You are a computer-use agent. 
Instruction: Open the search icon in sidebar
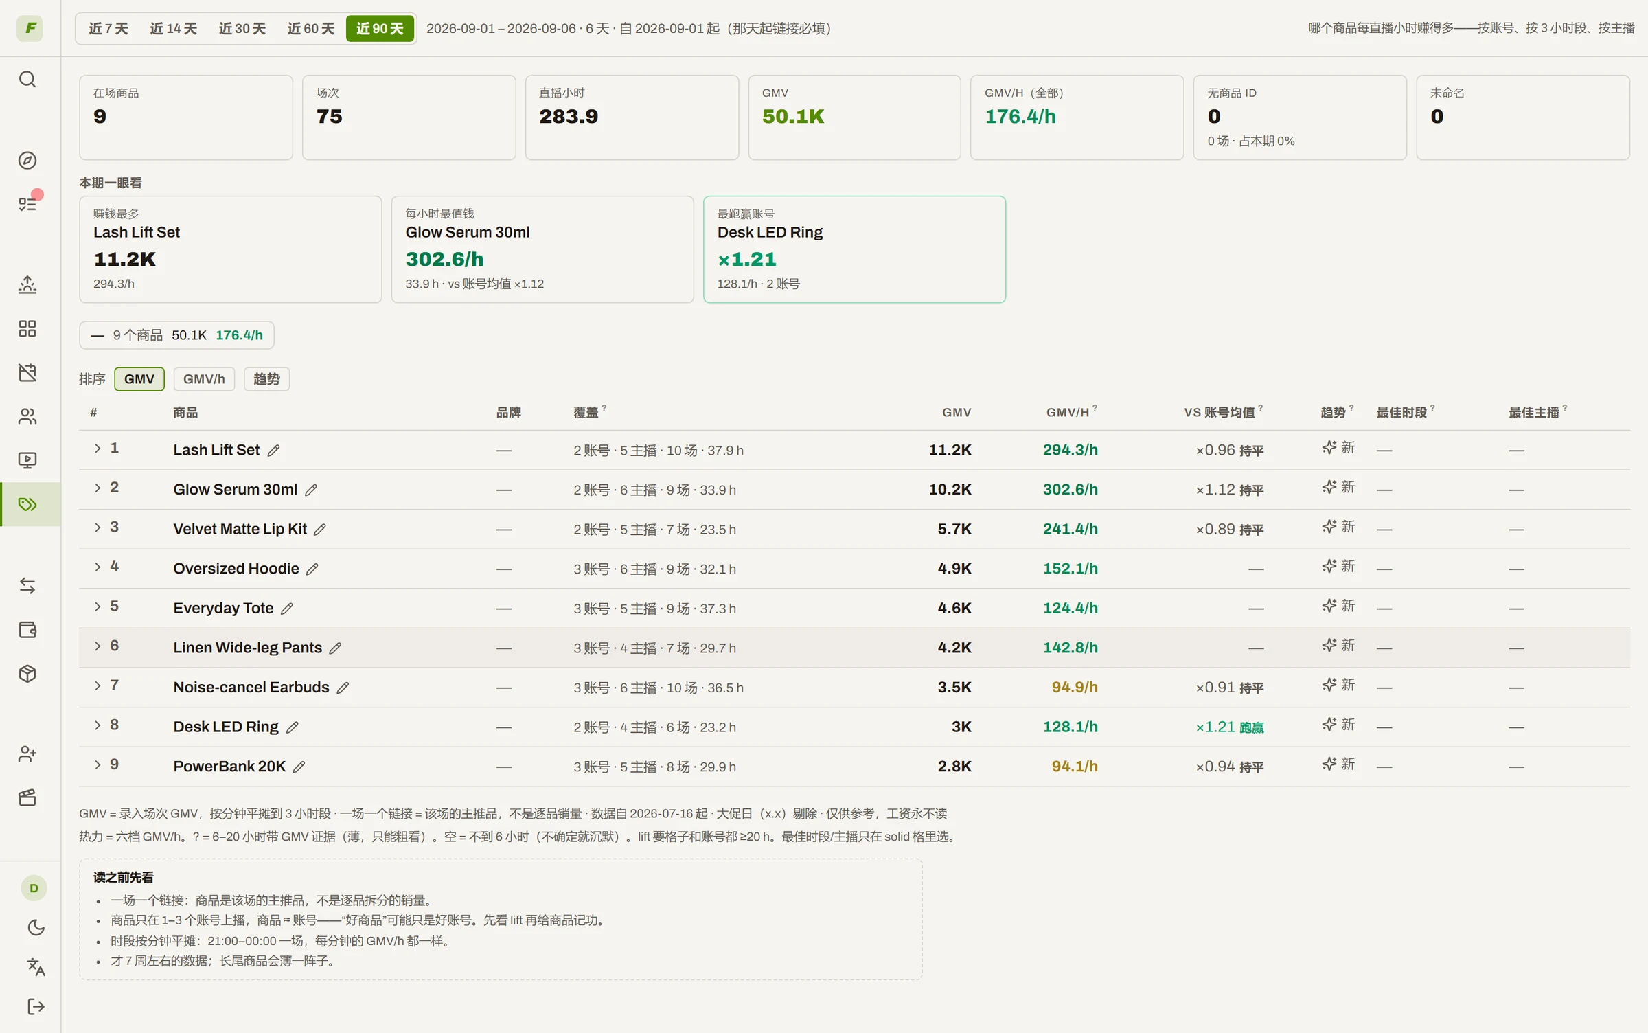pos(27,79)
